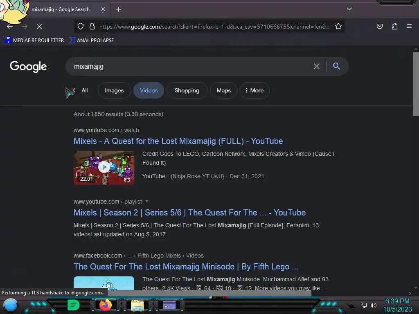Open the green chat app in taskbar
419x314 pixels.
(73, 305)
